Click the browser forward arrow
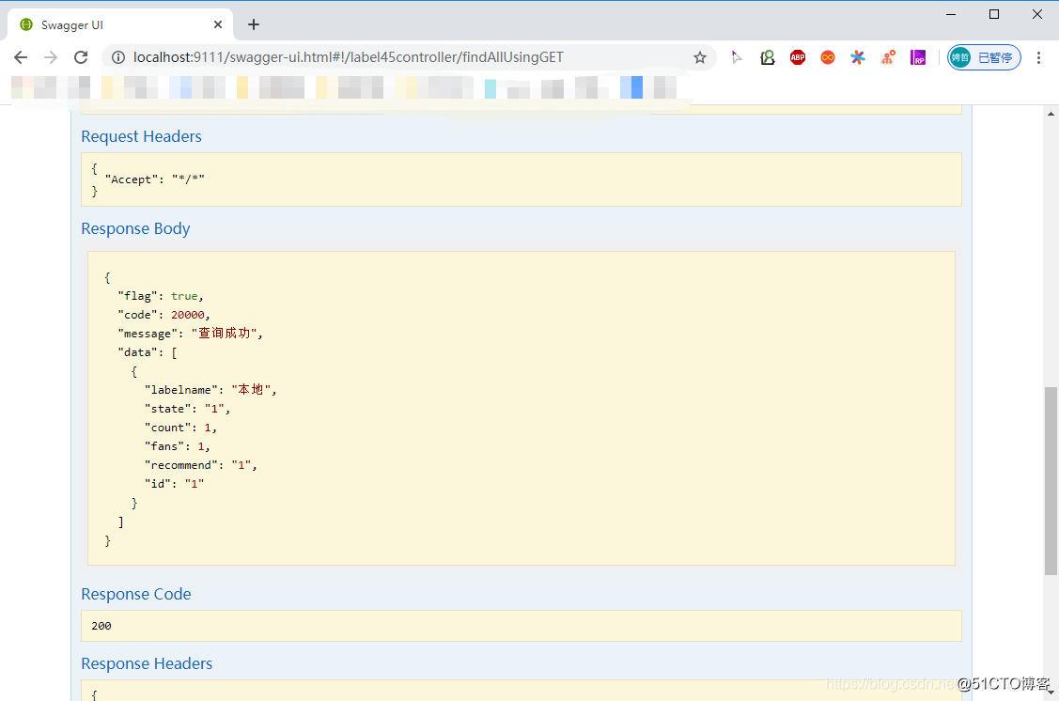The width and height of the screenshot is (1059, 701). (51, 57)
